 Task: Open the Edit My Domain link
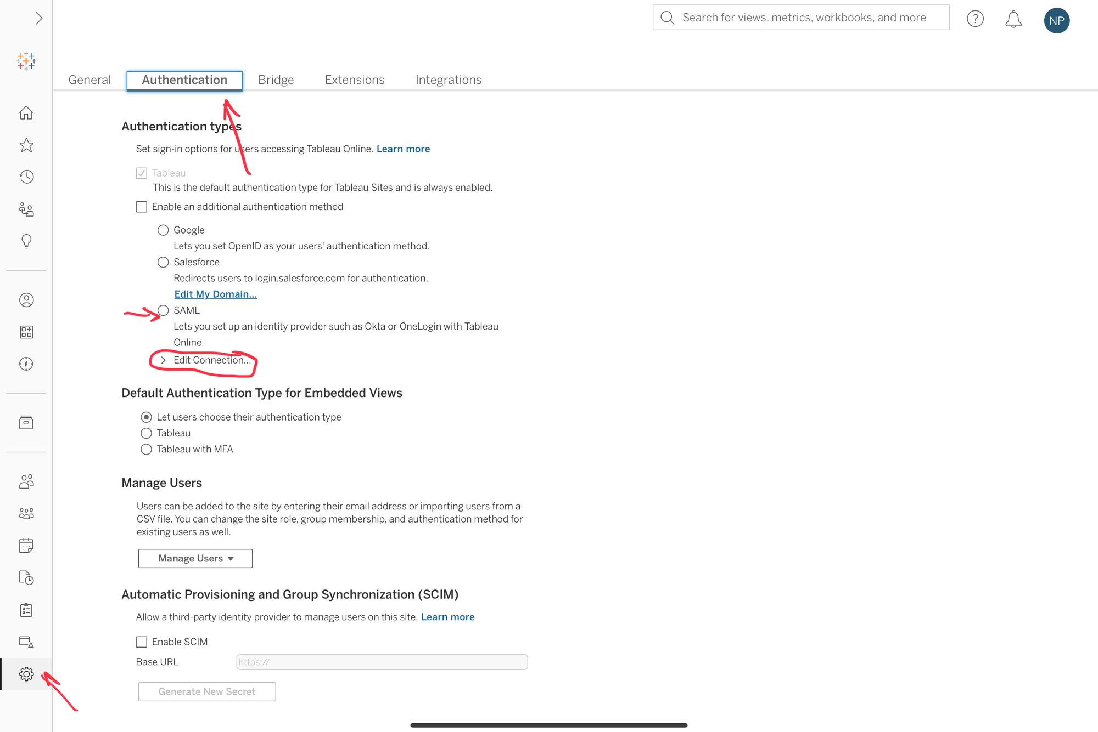coord(215,294)
